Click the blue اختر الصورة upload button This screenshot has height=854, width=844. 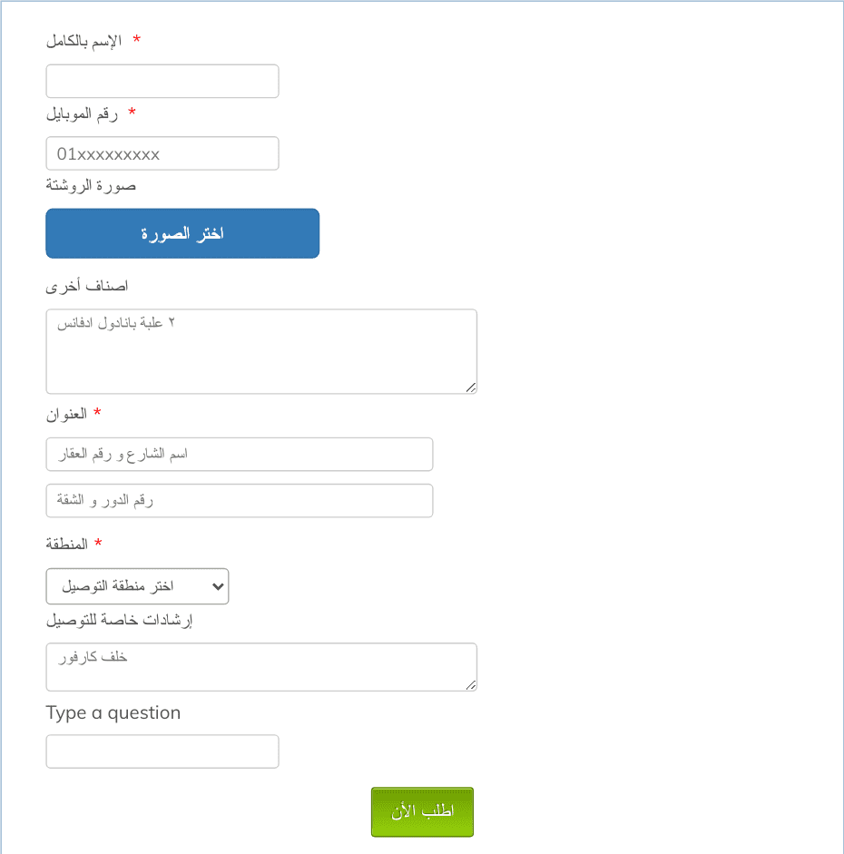tap(182, 233)
